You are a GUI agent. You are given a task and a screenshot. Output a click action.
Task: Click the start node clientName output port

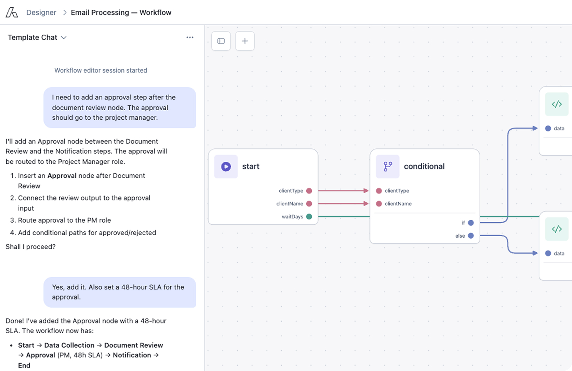click(x=309, y=204)
